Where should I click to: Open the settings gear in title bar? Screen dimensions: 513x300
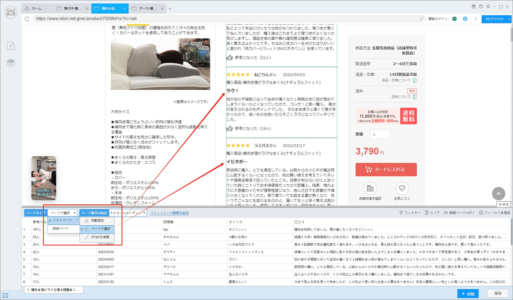tap(488, 6)
